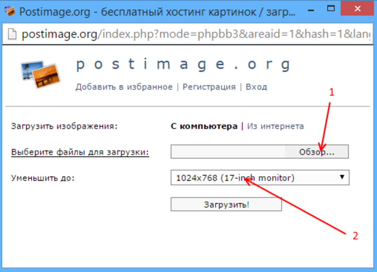This screenshot has width=377, height=272.
Task: Click the empty file path field
Action: point(228,152)
